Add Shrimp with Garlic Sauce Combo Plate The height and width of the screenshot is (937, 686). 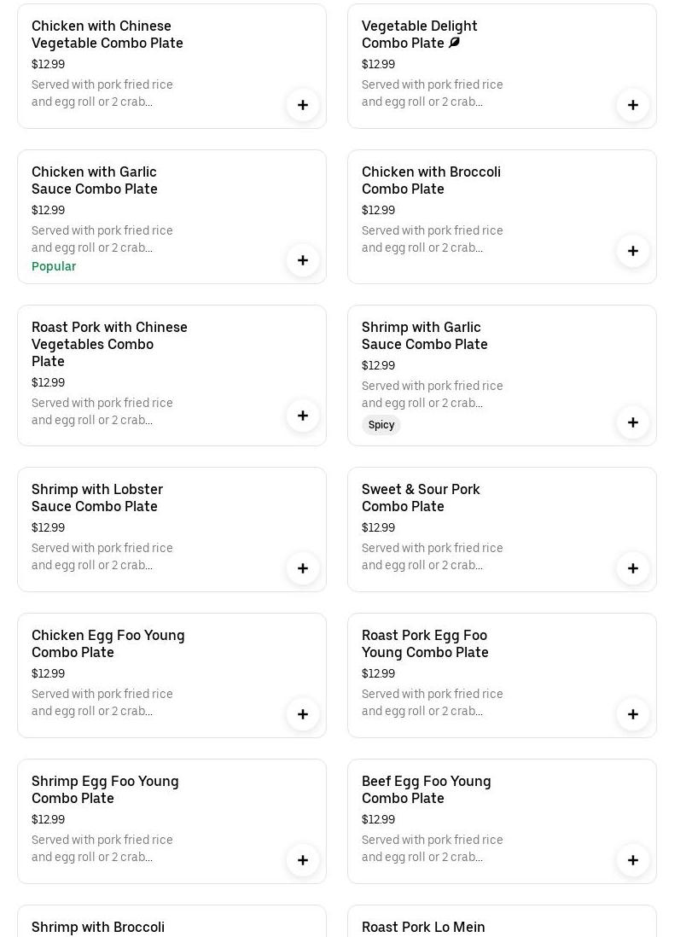(x=633, y=422)
